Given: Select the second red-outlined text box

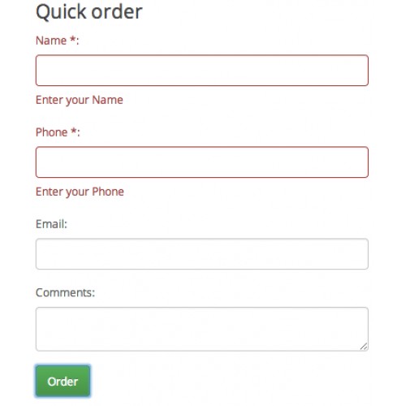Looking at the screenshot, I should point(202,162).
